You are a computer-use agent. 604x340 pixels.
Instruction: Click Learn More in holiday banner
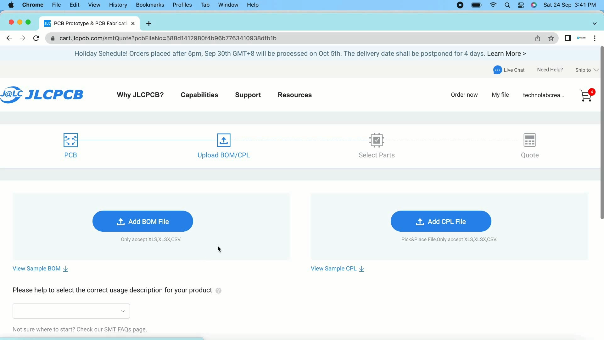[506, 54]
